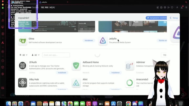
Task: Open Twitch in the browser sidebar
Action: click(x=3, y=27)
